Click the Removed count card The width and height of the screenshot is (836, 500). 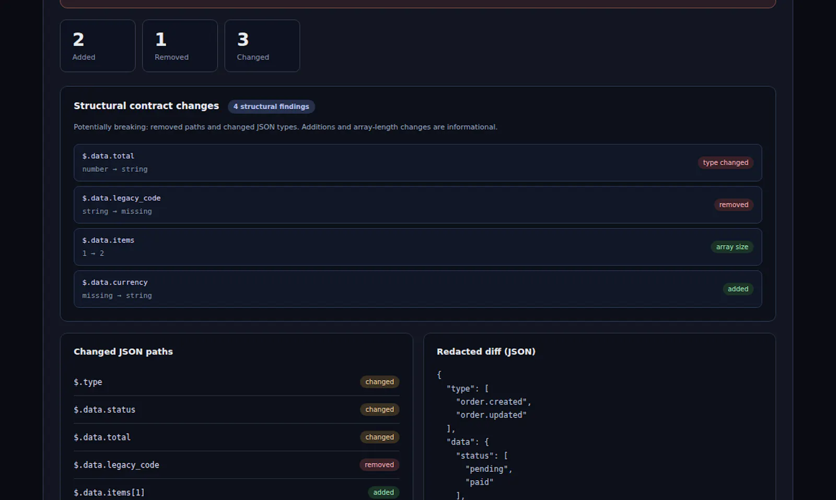point(180,46)
